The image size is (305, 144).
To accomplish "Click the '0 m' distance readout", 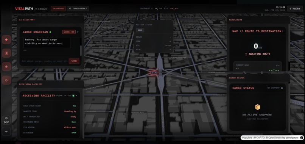I will tap(258, 46).
